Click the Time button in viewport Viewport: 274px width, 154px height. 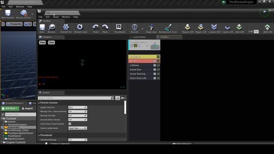pyautogui.click(x=51, y=42)
